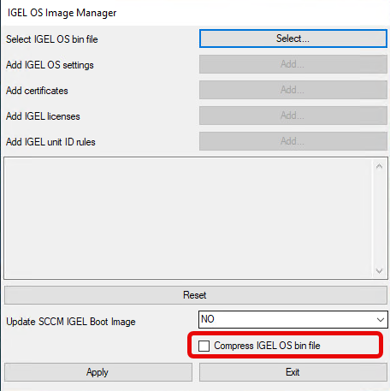The image size is (390, 391).
Task: Click the Select... button for bin file
Action: 293,39
